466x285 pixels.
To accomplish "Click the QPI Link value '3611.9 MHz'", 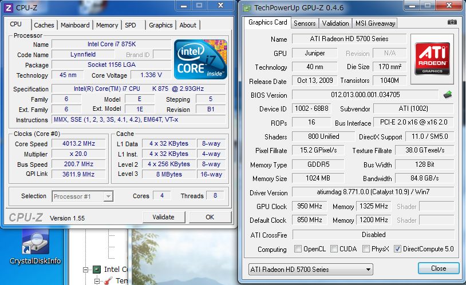I will pos(78,174).
